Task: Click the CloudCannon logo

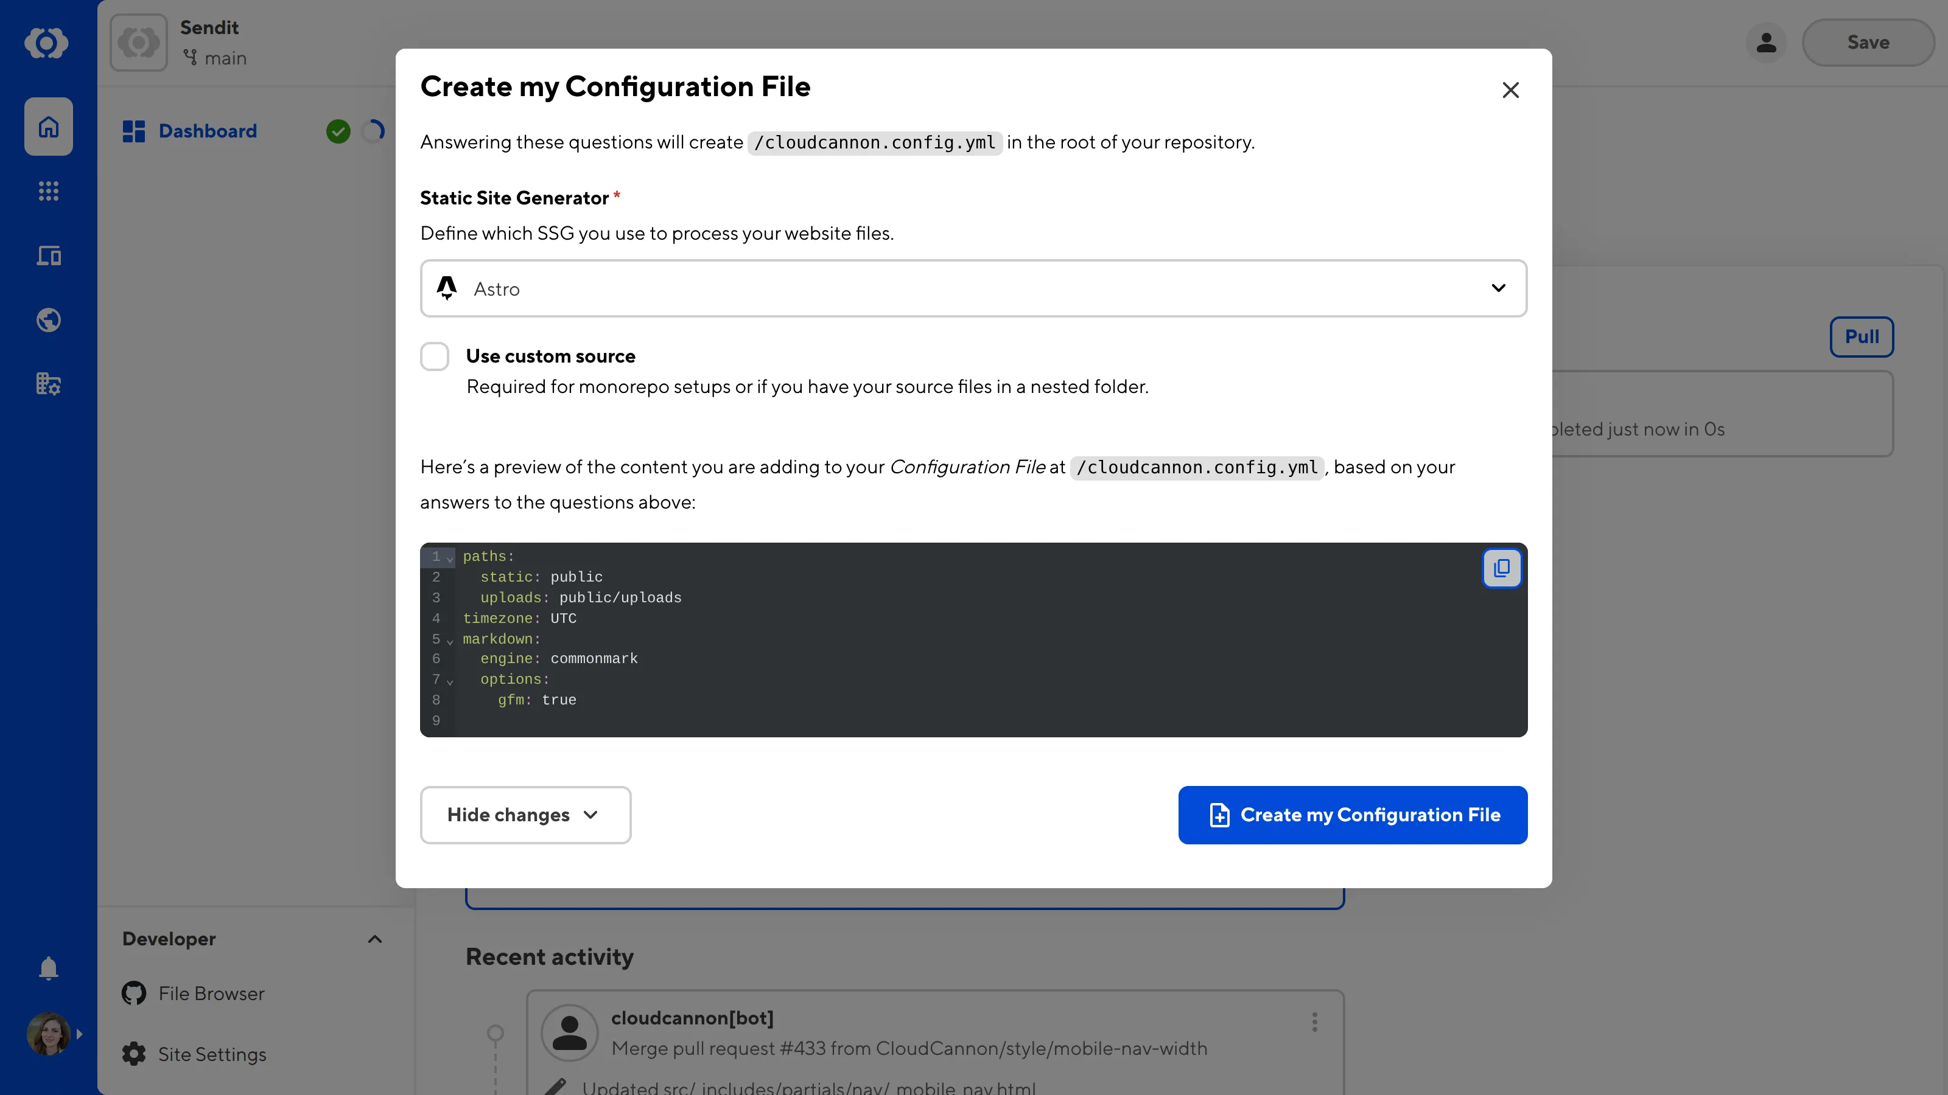Action: [x=47, y=43]
